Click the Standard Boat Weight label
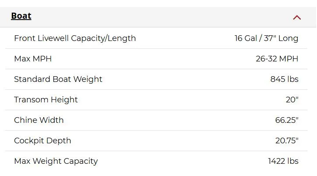Screen dimensions: 317x176 point(58,79)
